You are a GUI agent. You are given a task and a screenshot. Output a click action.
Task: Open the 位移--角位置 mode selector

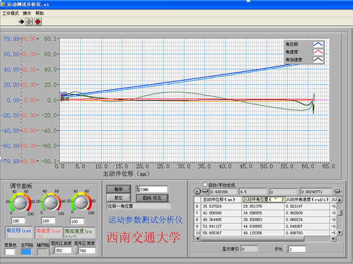139,206
